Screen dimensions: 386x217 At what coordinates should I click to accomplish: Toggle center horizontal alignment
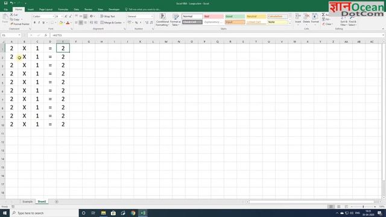pos(81,22)
